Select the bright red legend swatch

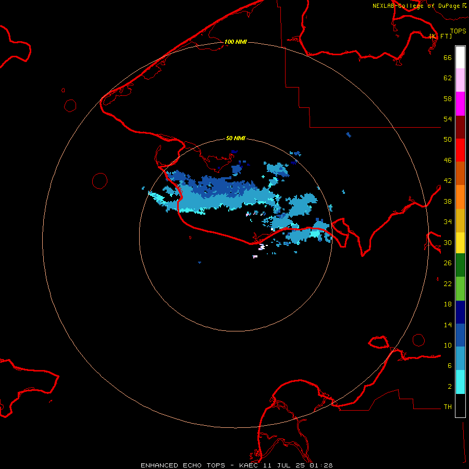pos(460,151)
